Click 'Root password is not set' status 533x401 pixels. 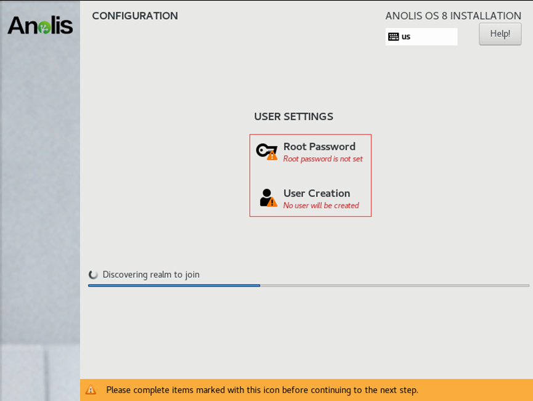(x=323, y=159)
